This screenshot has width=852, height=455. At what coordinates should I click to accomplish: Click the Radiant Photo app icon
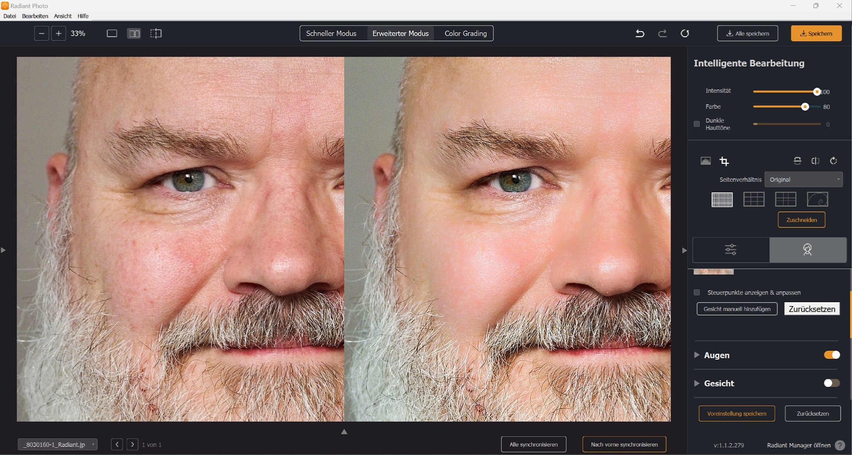tap(5, 6)
